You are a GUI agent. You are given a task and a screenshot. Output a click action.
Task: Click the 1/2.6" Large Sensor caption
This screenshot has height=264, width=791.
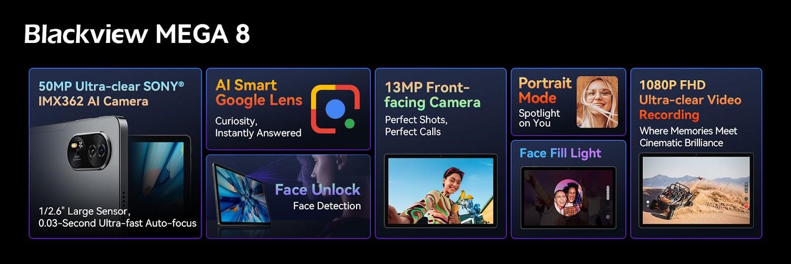tap(117, 217)
